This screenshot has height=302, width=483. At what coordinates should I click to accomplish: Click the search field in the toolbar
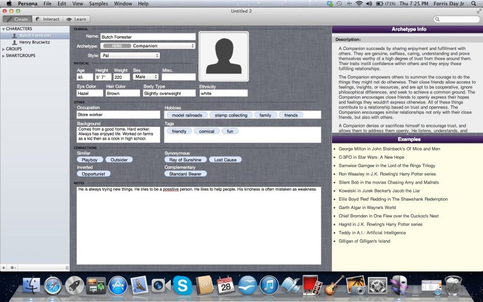tap(457, 19)
